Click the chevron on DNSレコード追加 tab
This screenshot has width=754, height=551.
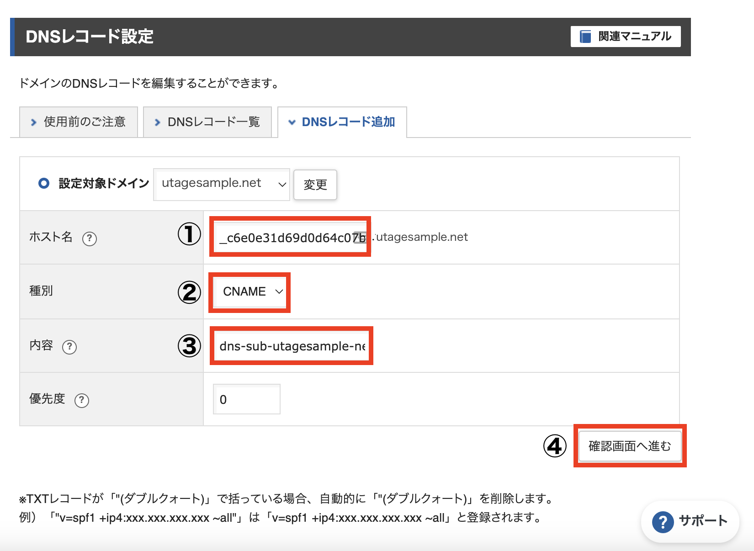[292, 122]
